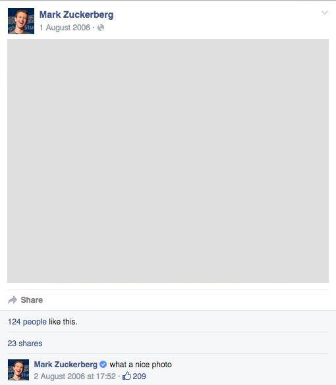Click the Share arrow icon
The width and height of the screenshot is (336, 385).
click(13, 300)
